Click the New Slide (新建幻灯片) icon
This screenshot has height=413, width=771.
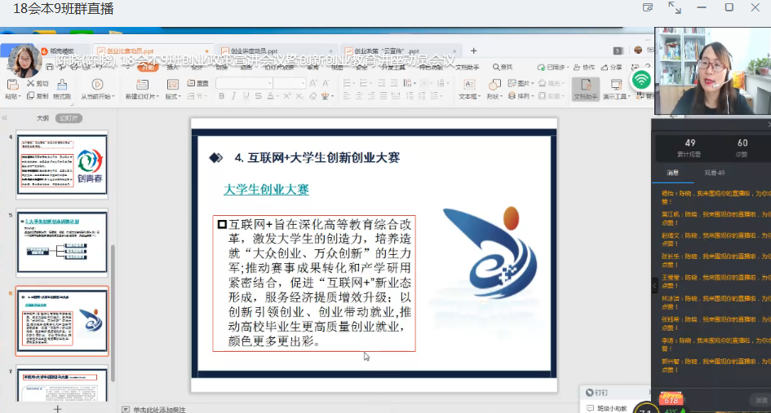[142, 85]
